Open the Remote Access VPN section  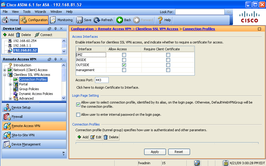point(34,126)
